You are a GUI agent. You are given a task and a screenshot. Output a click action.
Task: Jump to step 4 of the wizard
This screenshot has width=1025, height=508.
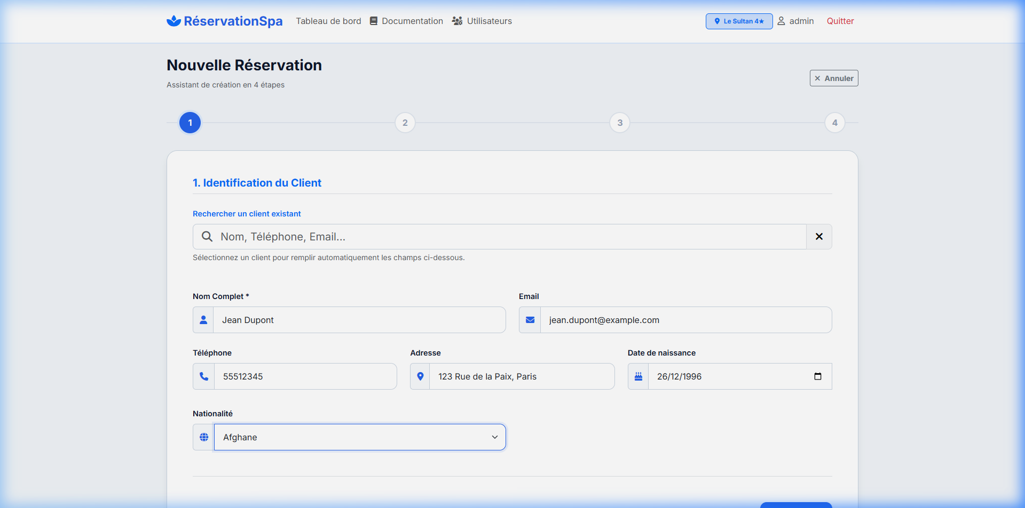coord(835,123)
